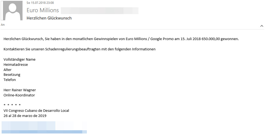Click the Heimatadresse line

(x=16, y=65)
